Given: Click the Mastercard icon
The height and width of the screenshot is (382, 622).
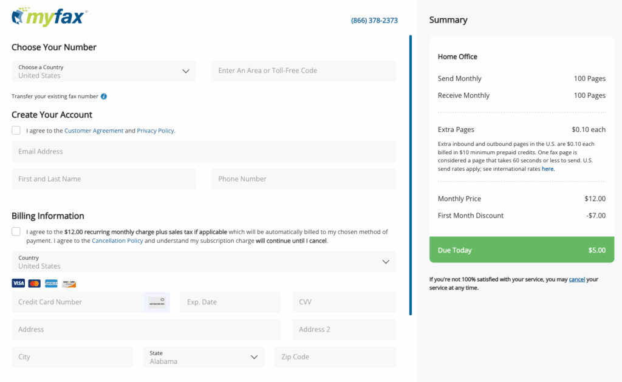Looking at the screenshot, I should (x=35, y=284).
